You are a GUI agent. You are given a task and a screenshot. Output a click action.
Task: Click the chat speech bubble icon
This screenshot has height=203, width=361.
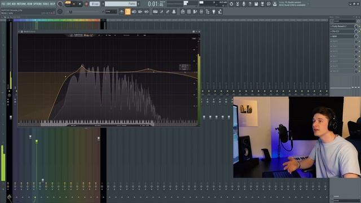tap(268, 4)
